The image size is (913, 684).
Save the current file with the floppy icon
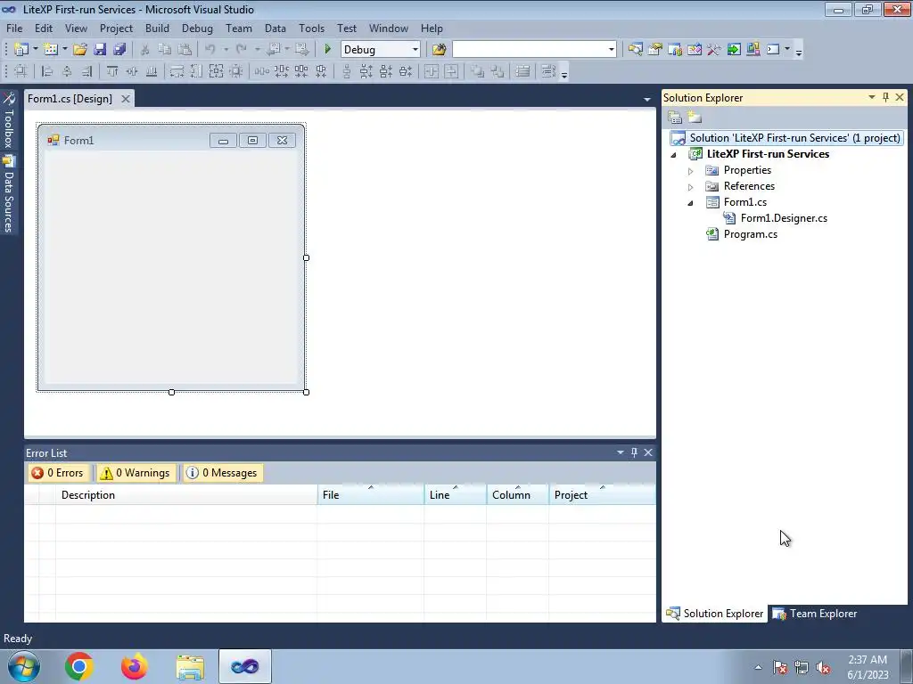[100, 50]
